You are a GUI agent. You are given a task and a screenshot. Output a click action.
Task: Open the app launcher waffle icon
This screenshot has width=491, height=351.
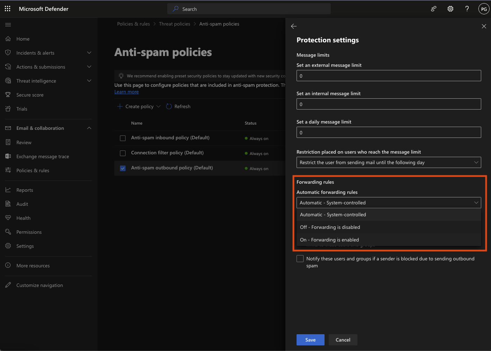click(x=8, y=9)
